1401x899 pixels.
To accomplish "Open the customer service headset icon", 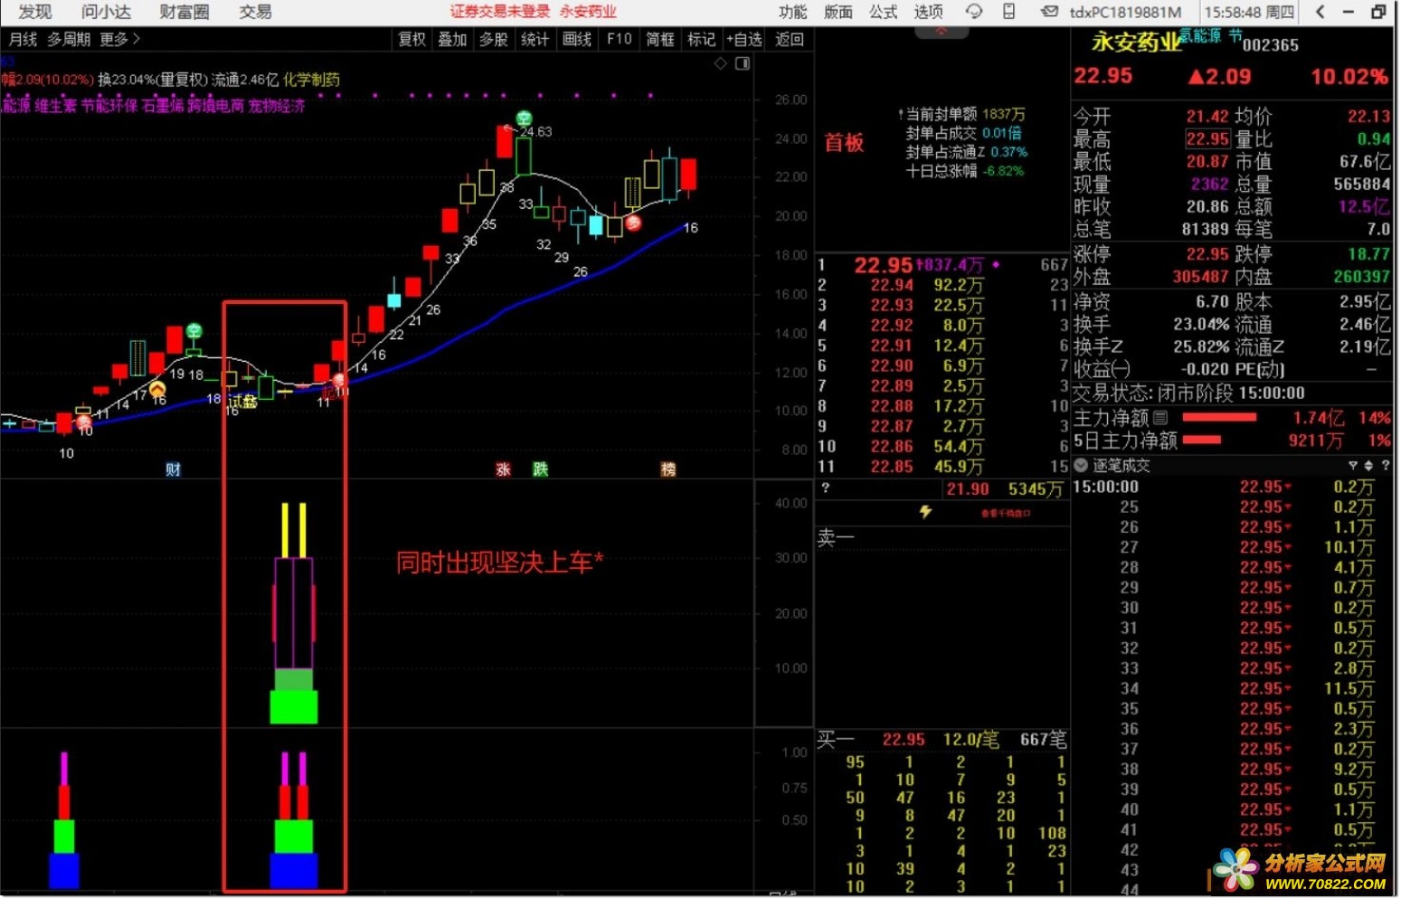I will coord(973,12).
